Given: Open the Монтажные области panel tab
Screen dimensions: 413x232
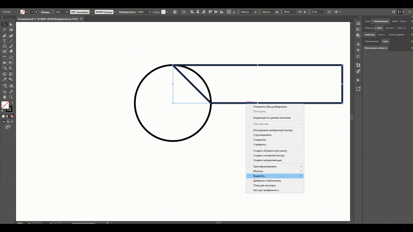Looking at the screenshot, I should click(376, 48).
